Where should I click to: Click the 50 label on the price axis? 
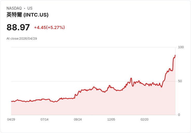pyautogui.click(x=180, y=81)
